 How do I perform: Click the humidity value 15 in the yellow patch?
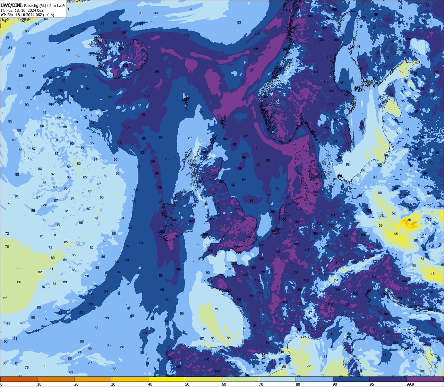tap(409, 220)
